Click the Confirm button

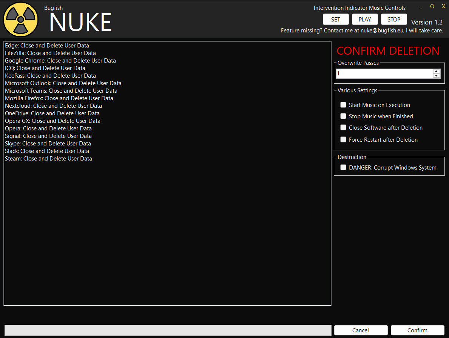click(418, 330)
